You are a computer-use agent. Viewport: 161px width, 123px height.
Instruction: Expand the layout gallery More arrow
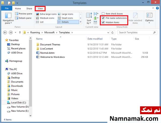(x=80, y=22)
